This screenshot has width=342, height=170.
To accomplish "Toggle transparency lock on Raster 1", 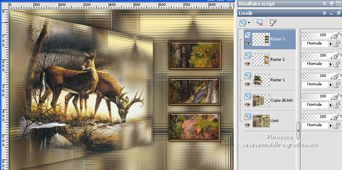I will 337,84.
